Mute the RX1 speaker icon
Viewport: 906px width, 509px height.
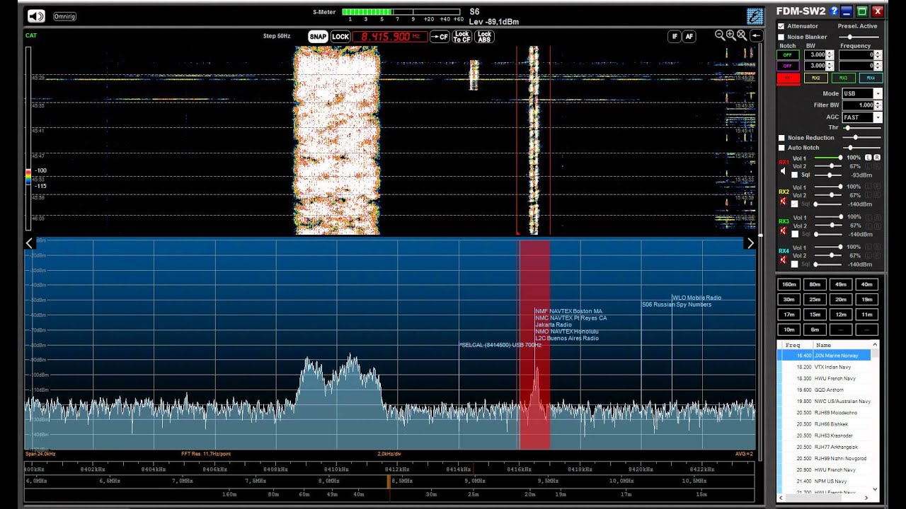tap(783, 171)
